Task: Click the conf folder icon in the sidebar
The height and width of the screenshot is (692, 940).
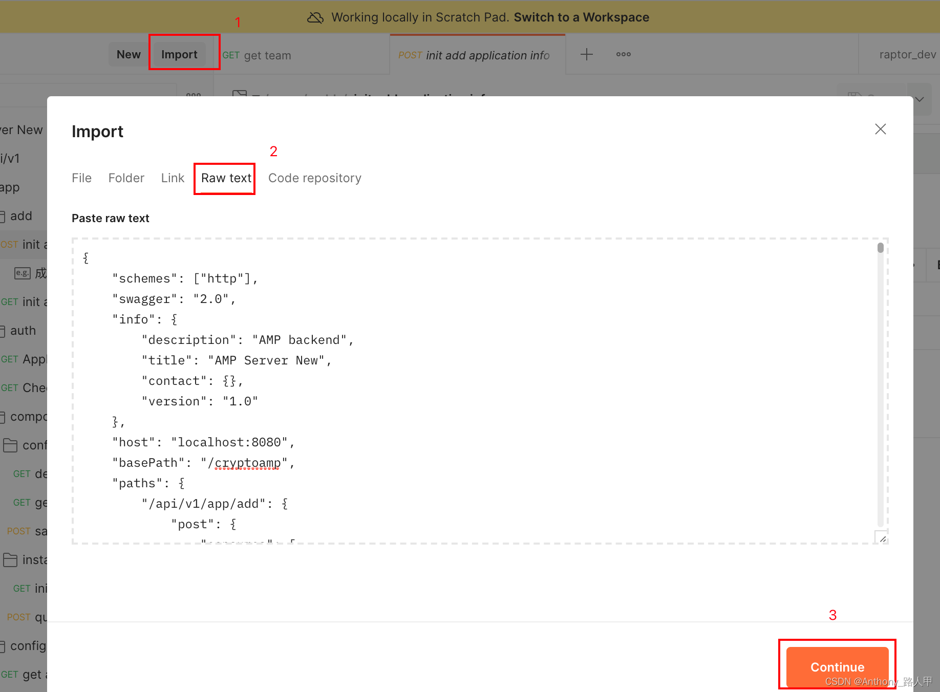Action: (x=11, y=445)
